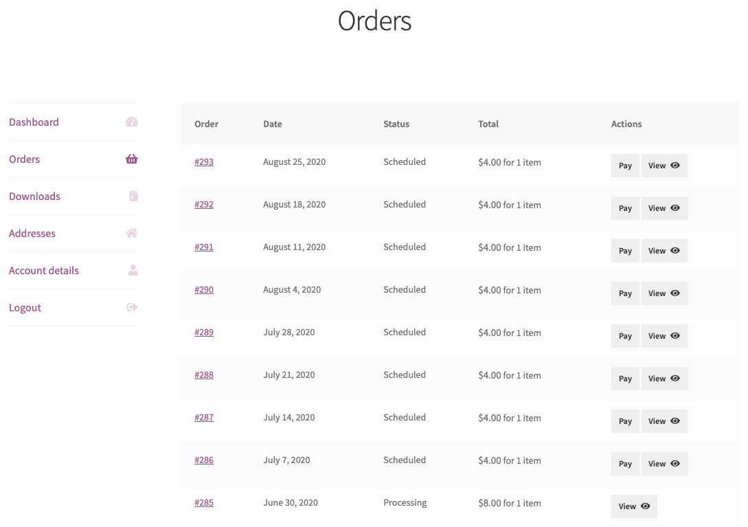
Task: Click the eye icon for order #285
Action: [x=645, y=506]
